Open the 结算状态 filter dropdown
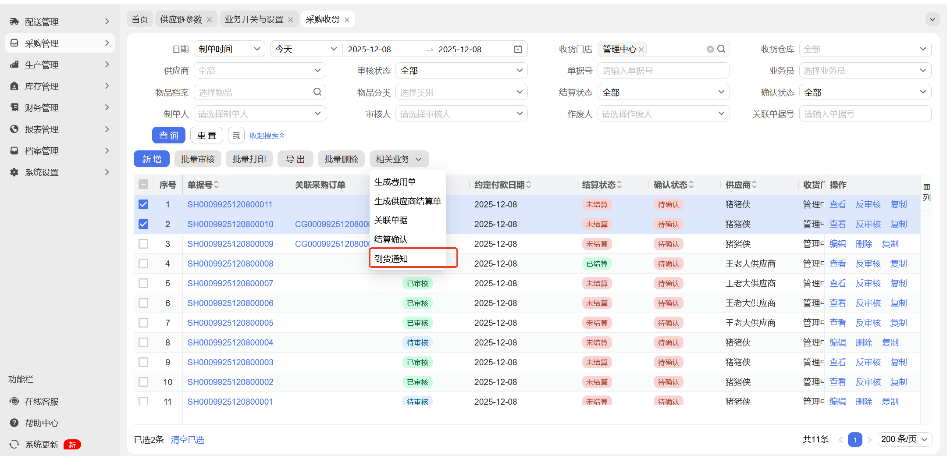The image size is (947, 456). click(663, 92)
